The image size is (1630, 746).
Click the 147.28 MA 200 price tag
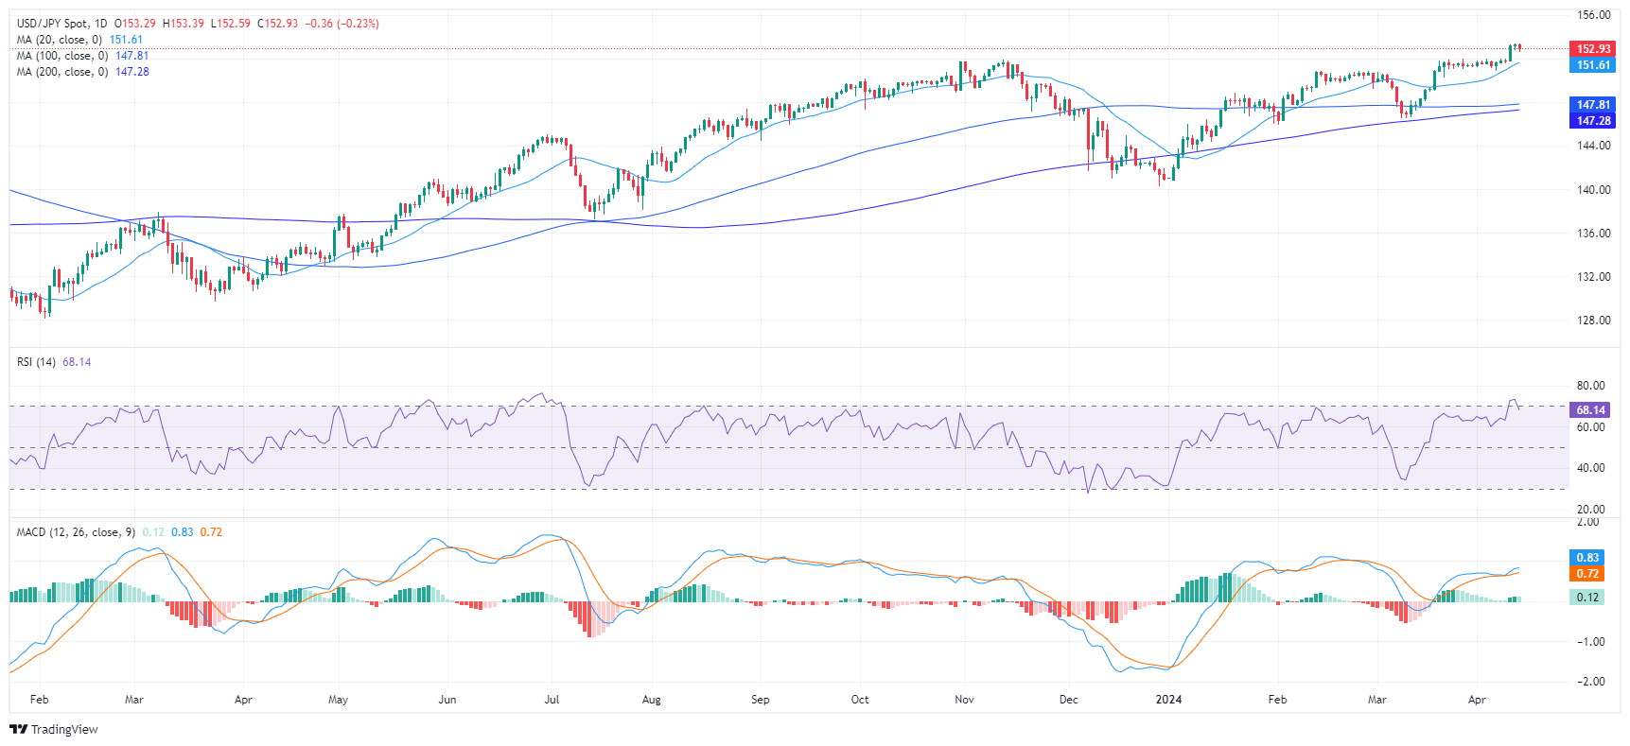tap(1592, 121)
